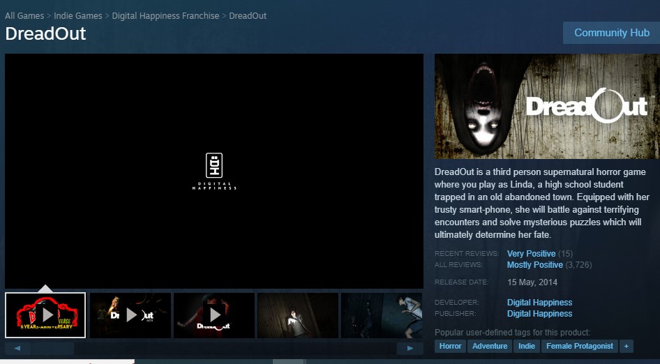Select screenshot of girl in dark hallway
This screenshot has width=660, height=364.
298,315
